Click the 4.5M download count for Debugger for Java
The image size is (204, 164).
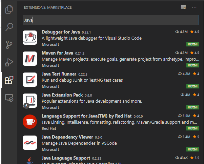coord(182,32)
